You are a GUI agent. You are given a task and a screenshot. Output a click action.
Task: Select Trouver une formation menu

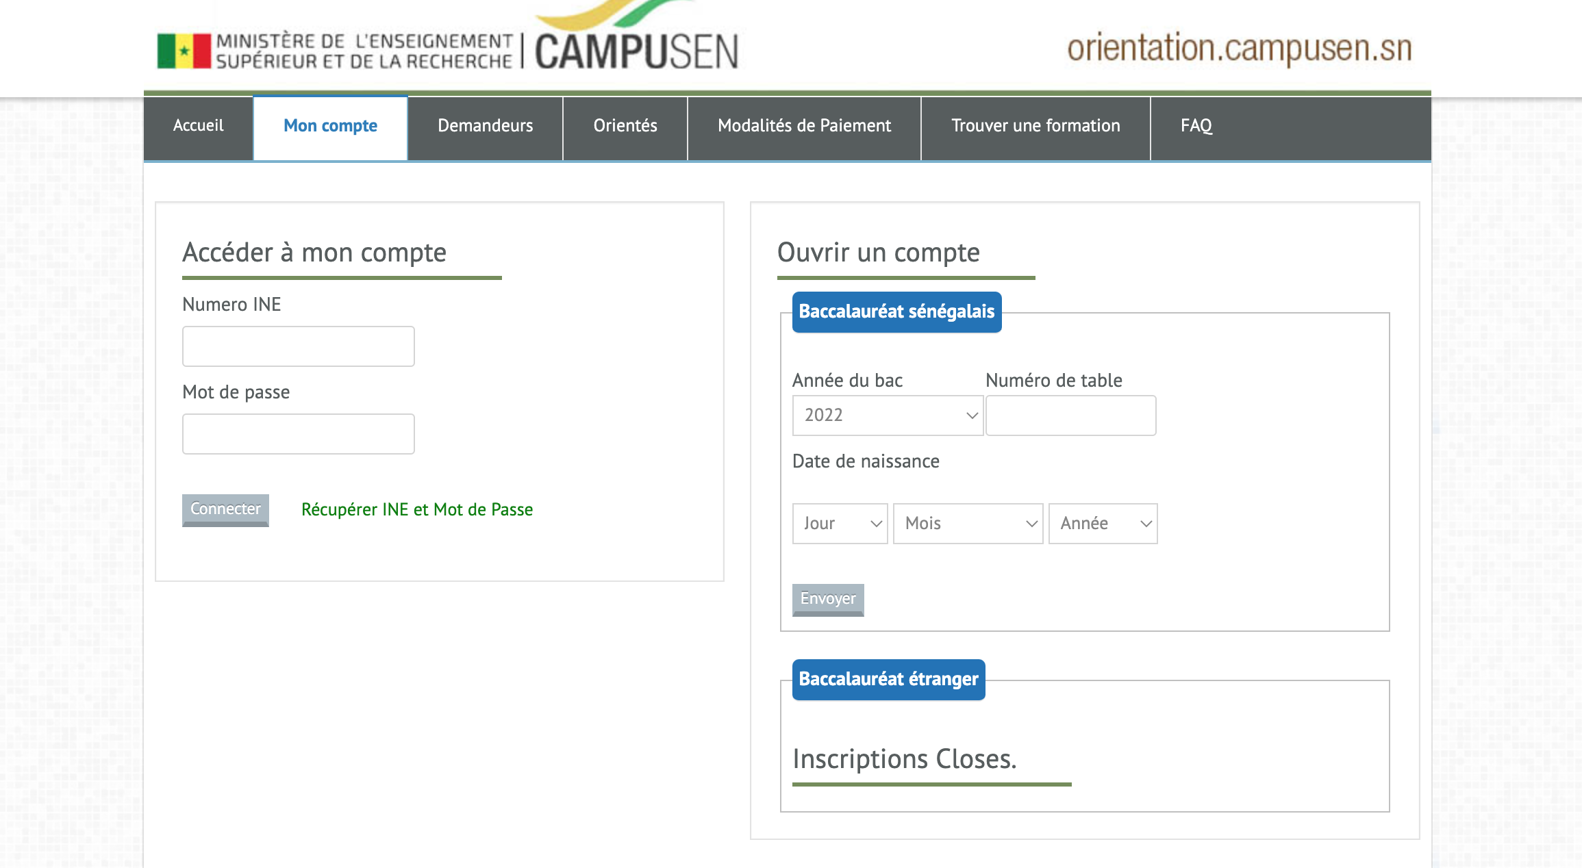(1035, 126)
